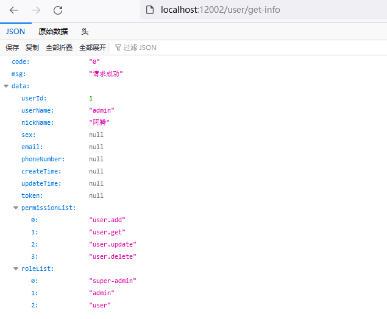The image size is (387, 319).
Task: Click the page document icon in address bar
Action: 150,10
